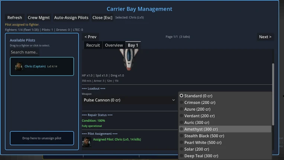Viewport: 284px width, 160px height.
Task: Click the Search name input field
Action: pyautogui.click(x=24, y=52)
